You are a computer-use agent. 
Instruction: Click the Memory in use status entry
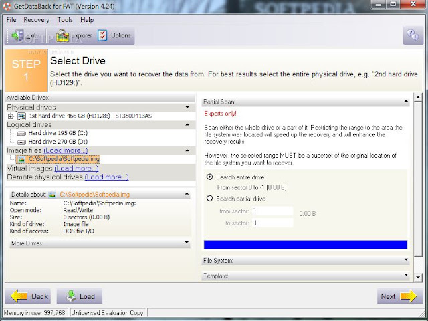point(35,313)
